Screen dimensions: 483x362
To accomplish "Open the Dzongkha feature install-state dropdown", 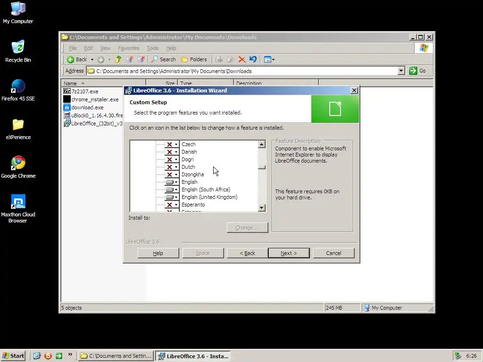I will [x=172, y=174].
